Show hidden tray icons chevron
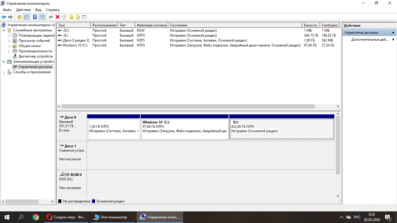 (341, 217)
